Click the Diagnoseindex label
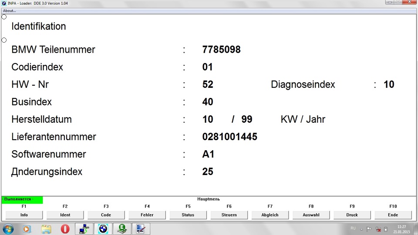 303,84
